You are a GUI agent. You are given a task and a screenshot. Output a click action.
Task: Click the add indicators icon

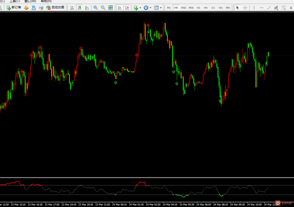pyautogui.click(x=136, y=8)
